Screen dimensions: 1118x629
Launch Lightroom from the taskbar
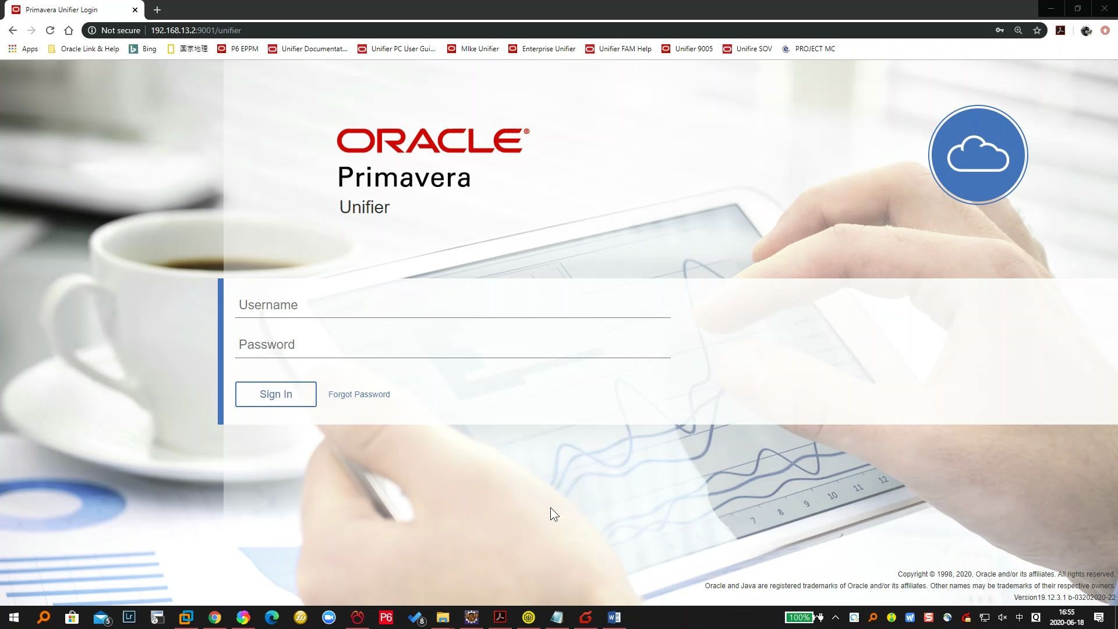(129, 617)
